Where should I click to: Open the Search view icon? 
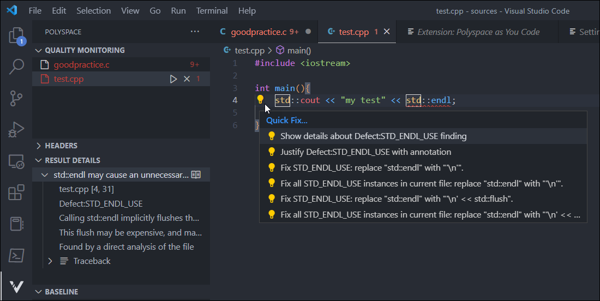(16, 67)
